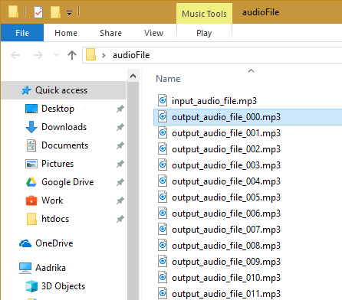Click the mp3 icon of output_audio_file_003.mp3
The image size is (342, 300).
pos(163,165)
